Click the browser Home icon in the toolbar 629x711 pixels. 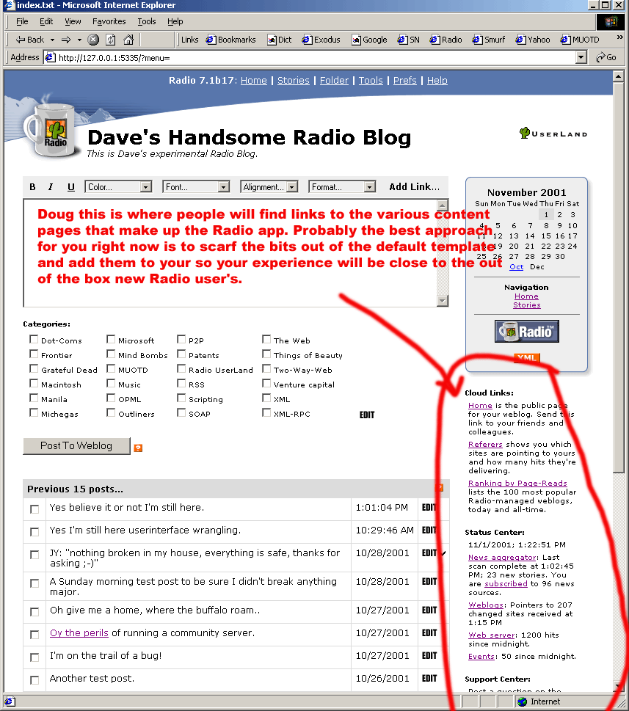tap(128, 40)
